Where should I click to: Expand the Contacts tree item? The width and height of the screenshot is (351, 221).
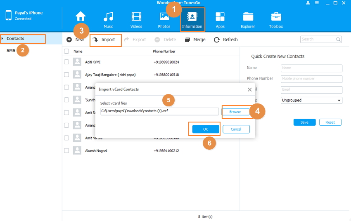pos(2,39)
